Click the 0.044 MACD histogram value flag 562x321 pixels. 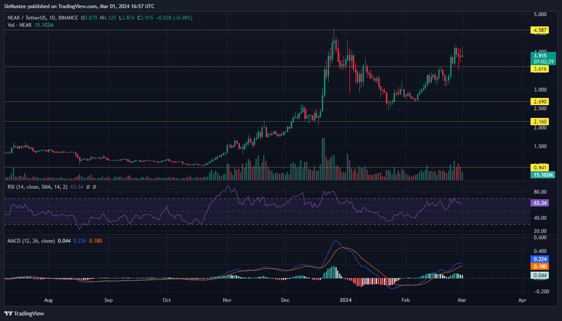[539, 275]
